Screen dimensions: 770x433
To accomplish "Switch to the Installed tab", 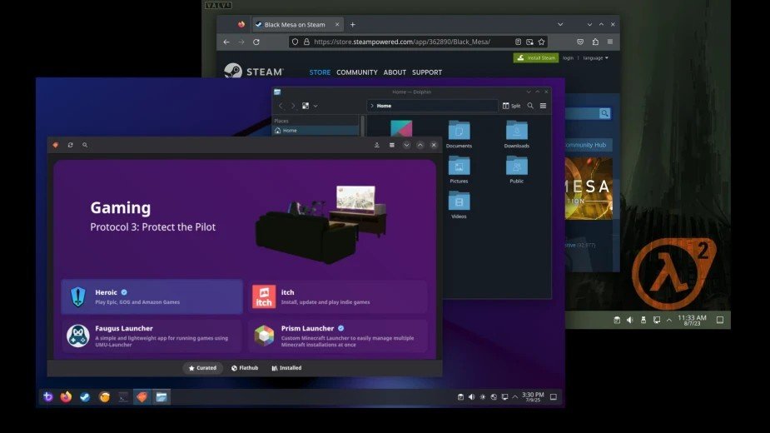I will [x=287, y=367].
